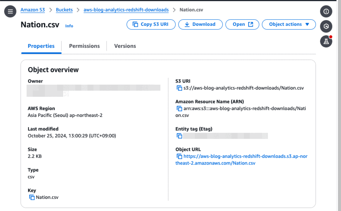The image size is (341, 211).
Task: Click the Nation.csv breadcrumb text
Action: (x=191, y=10)
